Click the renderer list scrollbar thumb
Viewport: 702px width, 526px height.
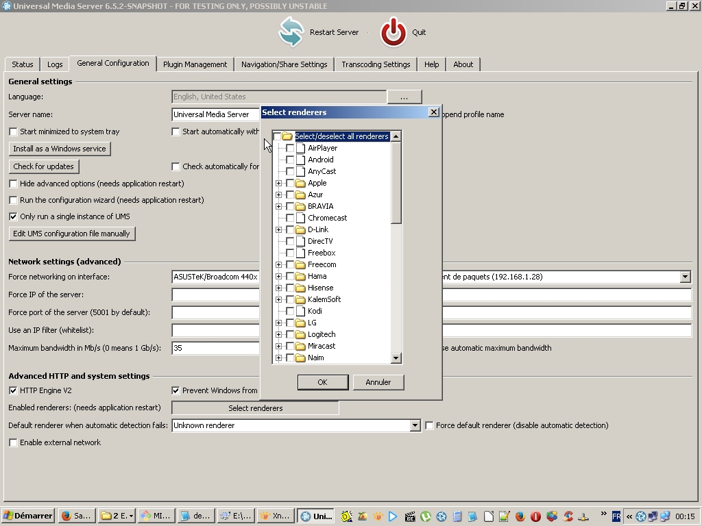coord(396,182)
